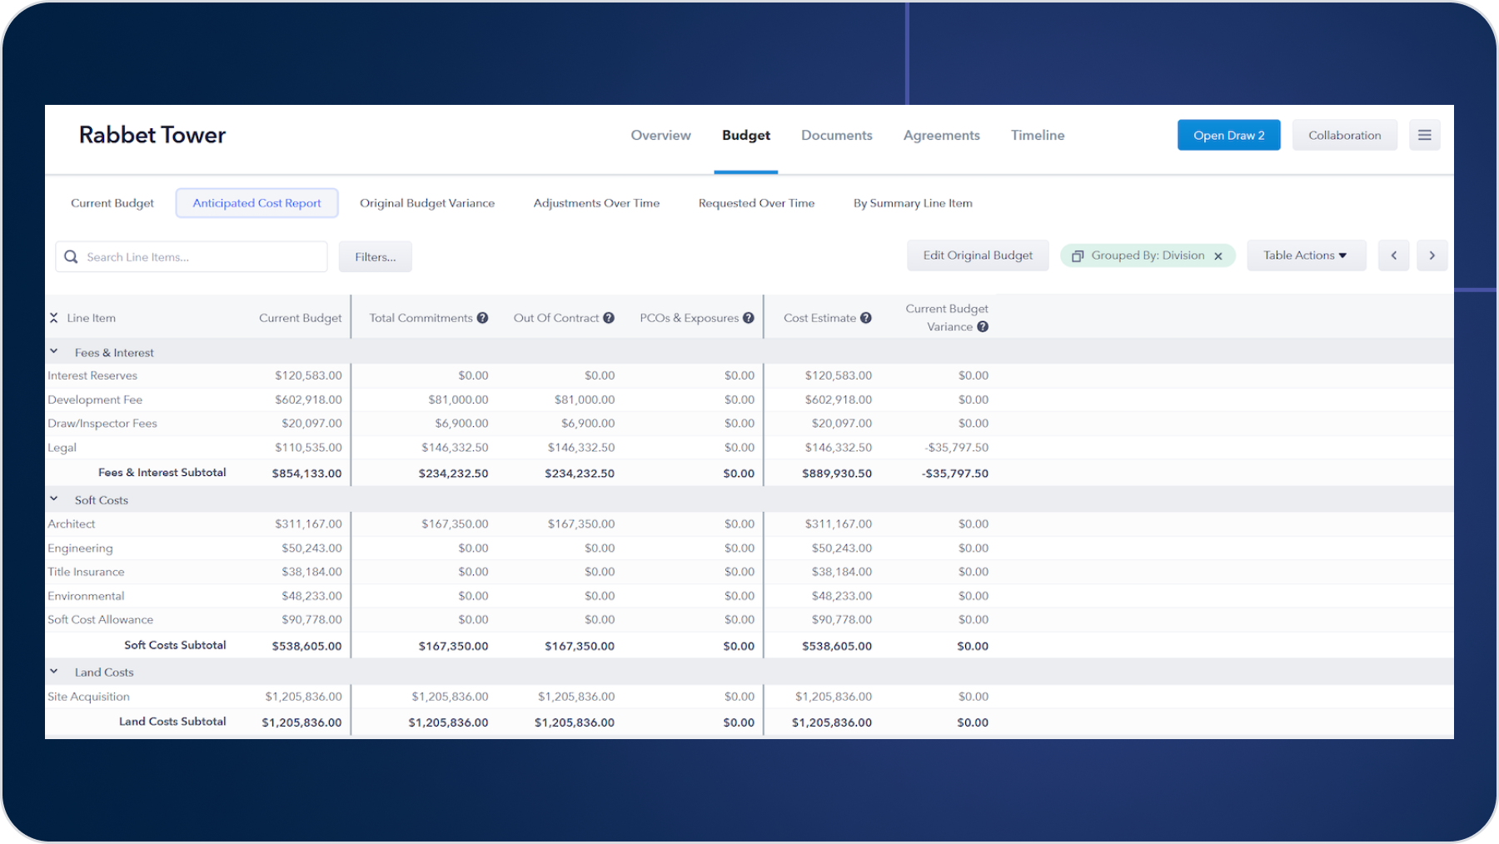Click the Line Item column header

pos(92,318)
